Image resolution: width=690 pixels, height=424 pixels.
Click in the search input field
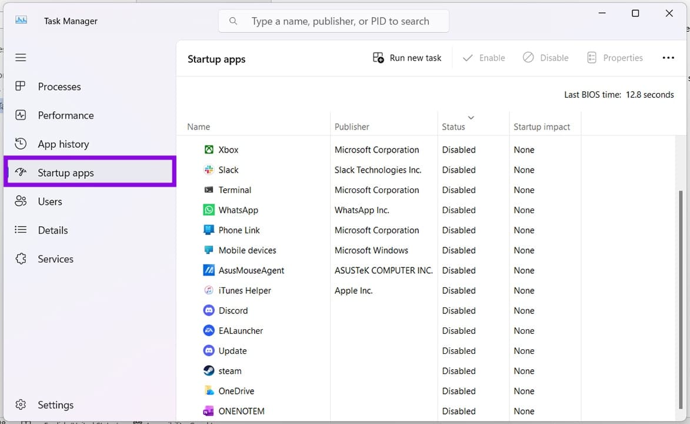(334, 21)
